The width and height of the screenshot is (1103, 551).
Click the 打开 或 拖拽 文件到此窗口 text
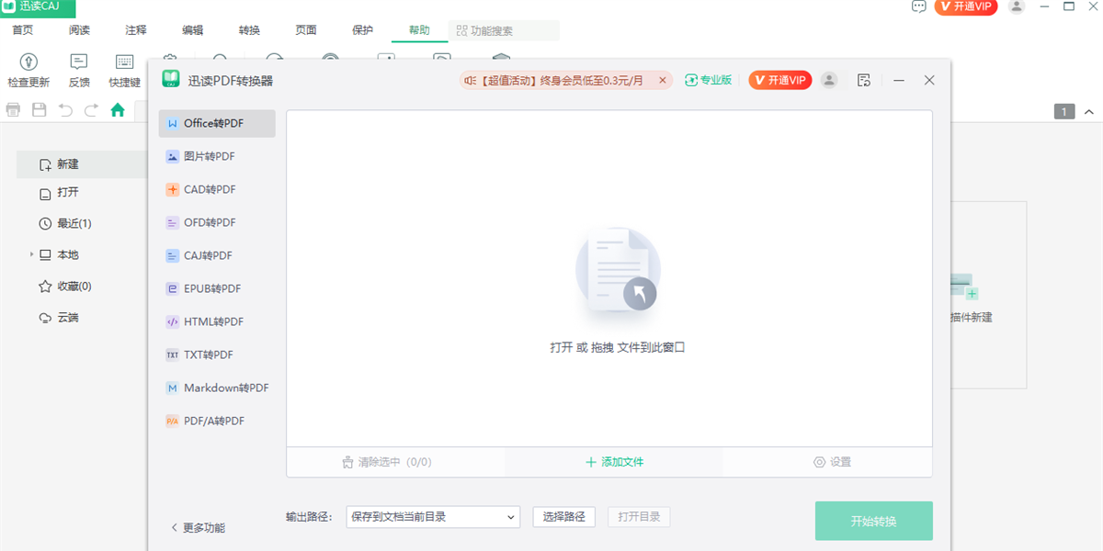pyautogui.click(x=618, y=347)
